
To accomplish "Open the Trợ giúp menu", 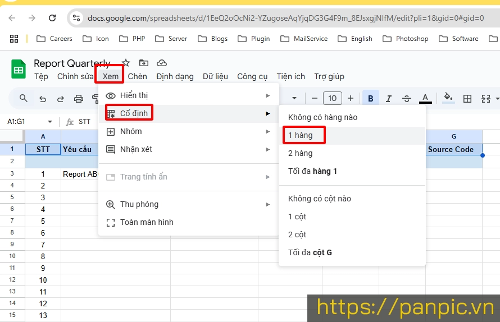I will pyautogui.click(x=329, y=76).
